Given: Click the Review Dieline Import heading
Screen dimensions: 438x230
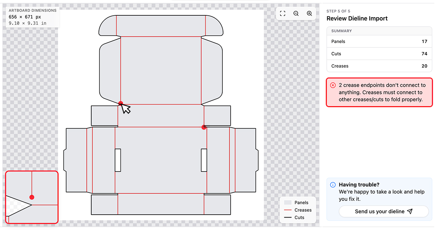Looking at the screenshot, I should (357, 19).
